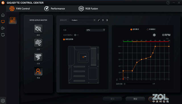Click the pencil icon to rename profile
Image resolution: width=182 pixels, height=104 pixels.
(x=99, y=20)
